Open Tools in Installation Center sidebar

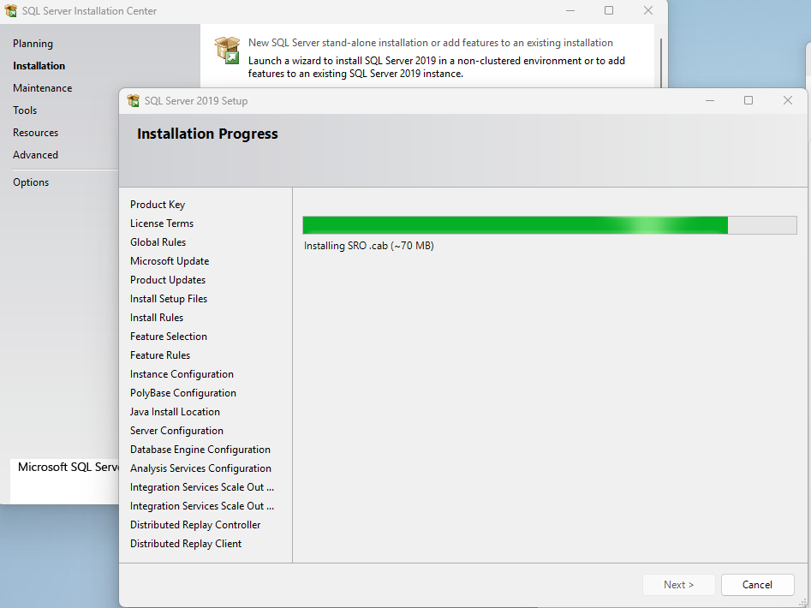click(x=25, y=110)
